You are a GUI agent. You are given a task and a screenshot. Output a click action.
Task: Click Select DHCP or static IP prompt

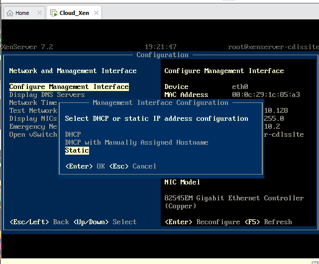156,118
